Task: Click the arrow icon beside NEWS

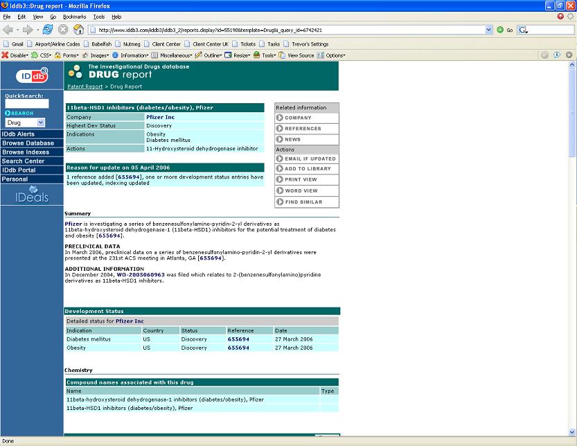Action: (280, 139)
